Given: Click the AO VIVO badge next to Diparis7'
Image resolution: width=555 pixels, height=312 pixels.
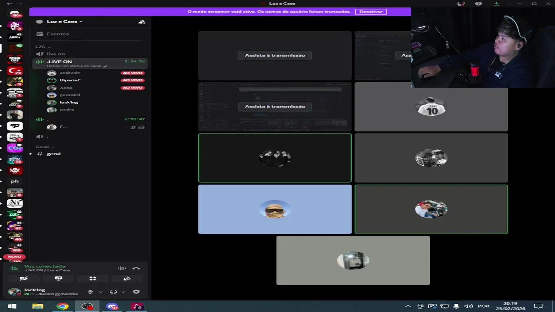Looking at the screenshot, I should (x=133, y=80).
